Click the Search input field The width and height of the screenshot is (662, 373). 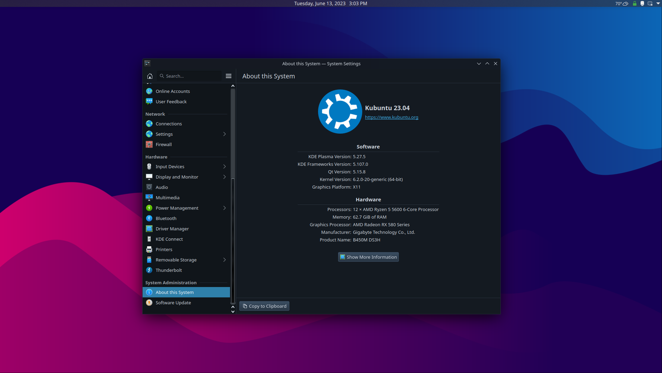coord(189,76)
